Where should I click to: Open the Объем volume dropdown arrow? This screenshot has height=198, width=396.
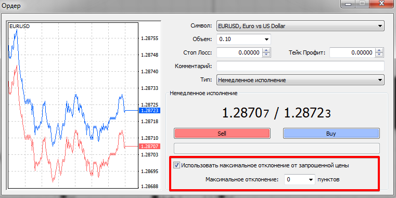(266, 39)
